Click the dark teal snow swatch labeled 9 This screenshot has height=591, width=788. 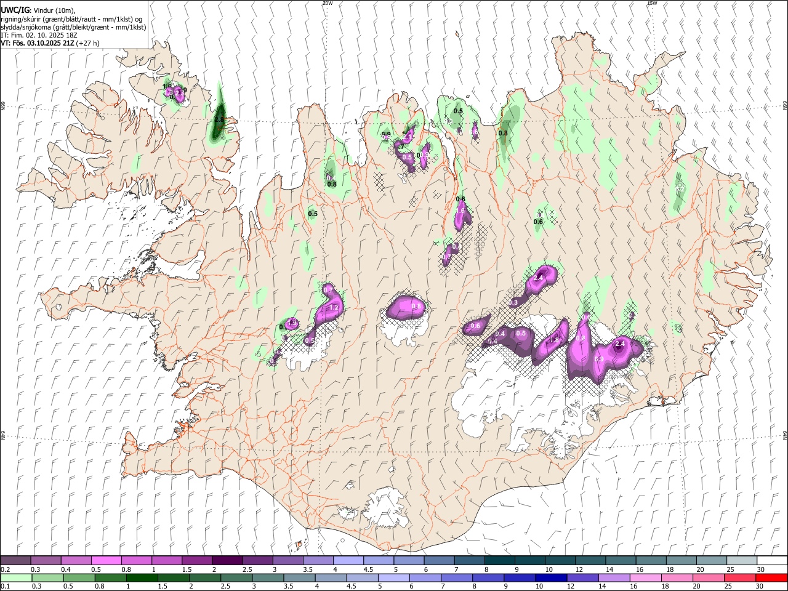click(530, 560)
